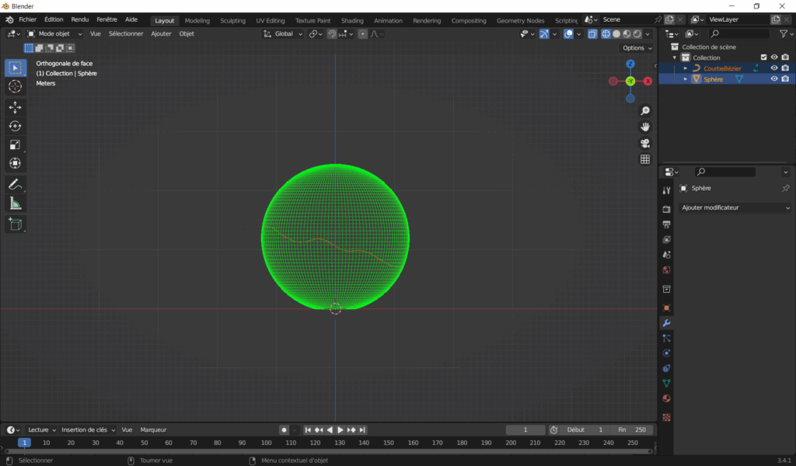Switch orthographic/perspective with grid icon

click(x=645, y=159)
